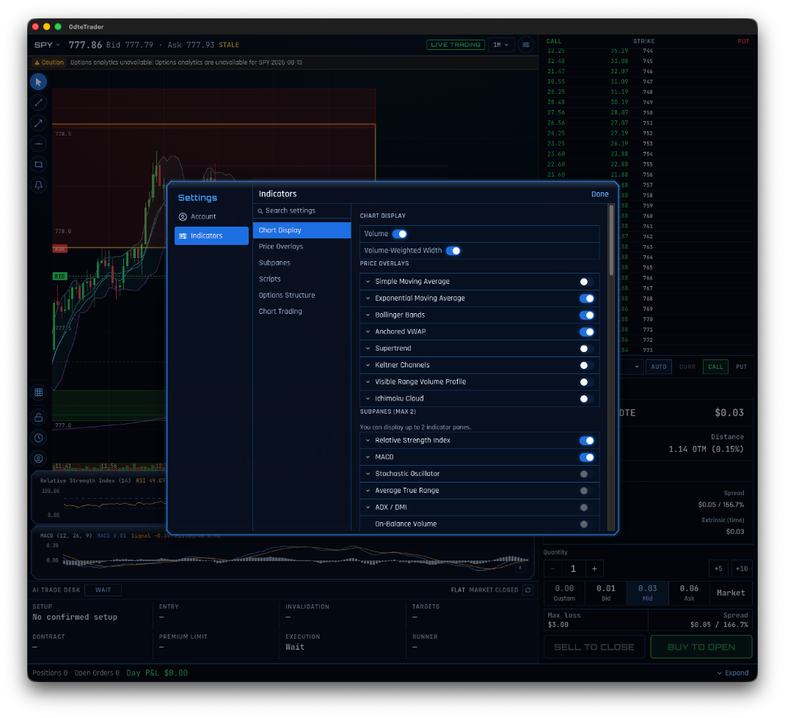Click the LIVE TRADING button

(455, 45)
